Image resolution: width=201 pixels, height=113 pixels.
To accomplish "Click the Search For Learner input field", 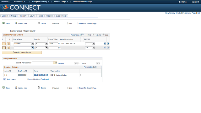I will click(x=43, y=63).
